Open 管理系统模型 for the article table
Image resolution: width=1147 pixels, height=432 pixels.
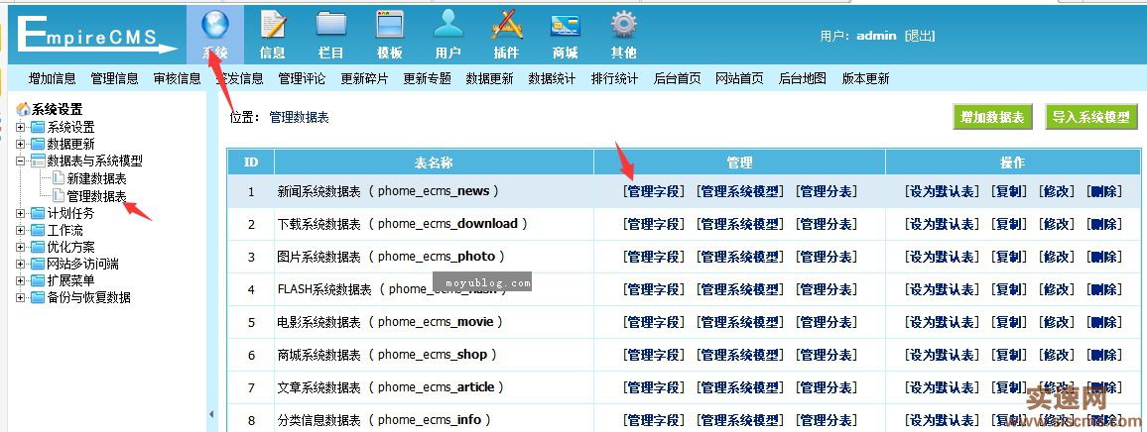(x=740, y=387)
